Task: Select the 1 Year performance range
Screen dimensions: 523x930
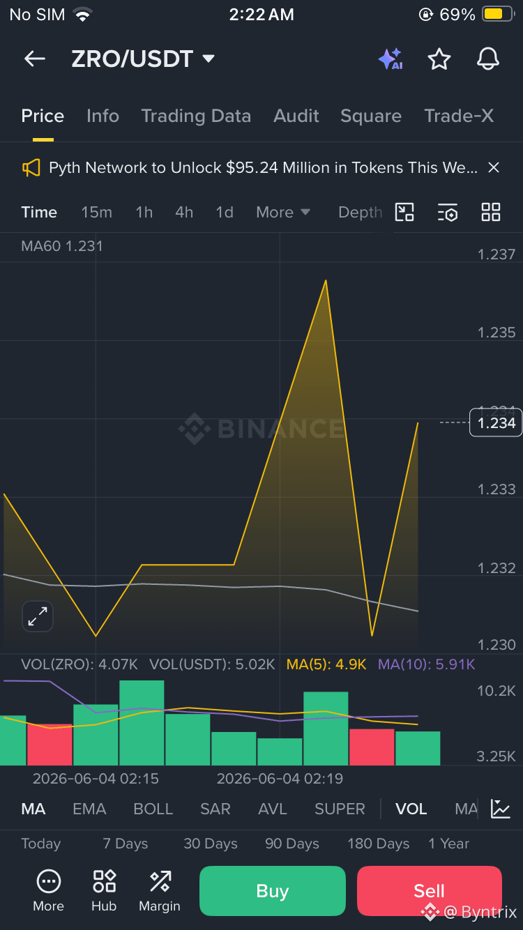Action: (x=449, y=844)
